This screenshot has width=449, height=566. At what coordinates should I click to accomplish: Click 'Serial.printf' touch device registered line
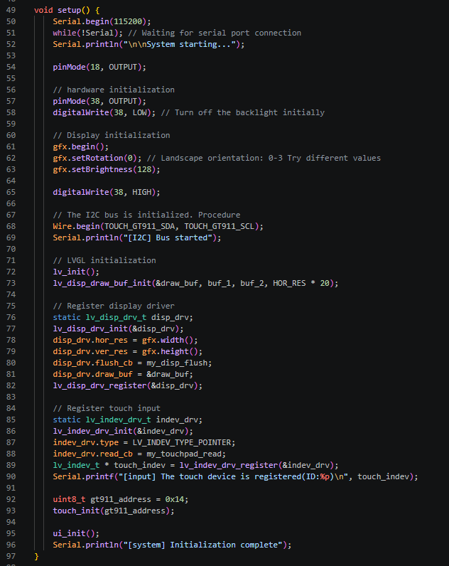point(235,477)
